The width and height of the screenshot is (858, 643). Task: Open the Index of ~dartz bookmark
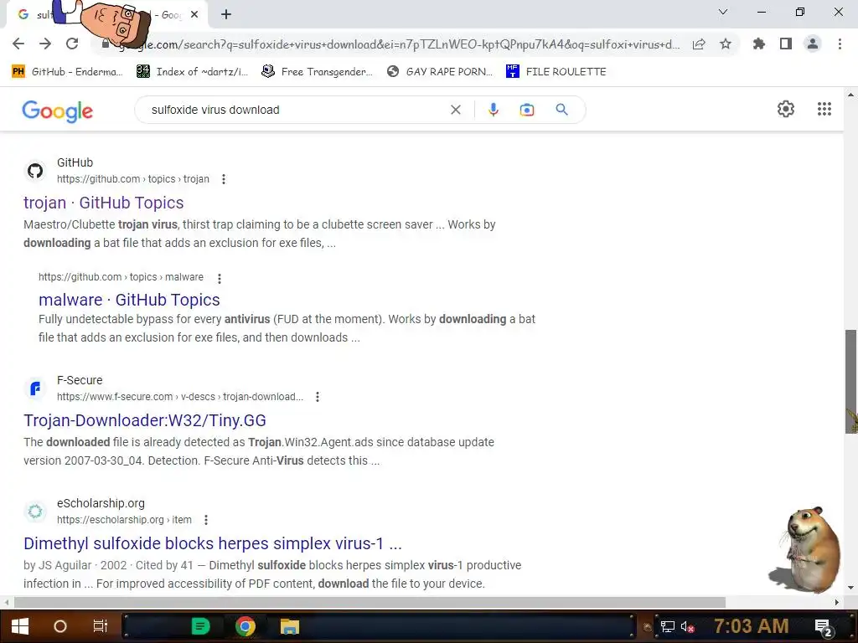coord(192,72)
